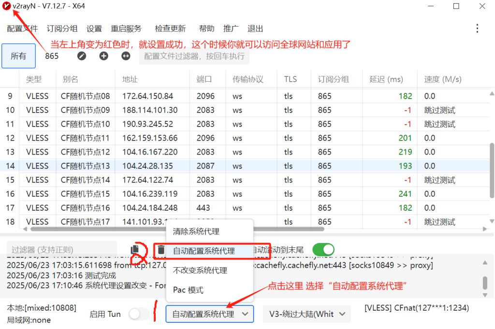
Task: Click the v2rayN red logo icon
Action: (x=6, y=6)
